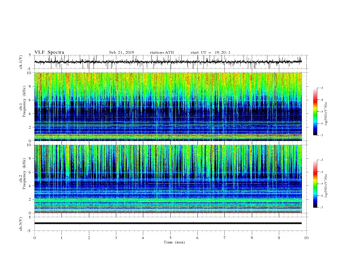
Task: Click the ch.3 flat waveform trace
Action: [168, 223]
